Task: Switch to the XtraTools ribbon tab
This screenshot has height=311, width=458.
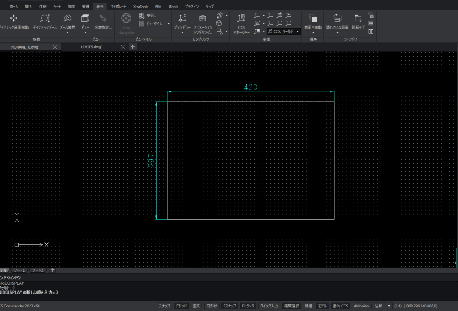Action: click(141, 6)
